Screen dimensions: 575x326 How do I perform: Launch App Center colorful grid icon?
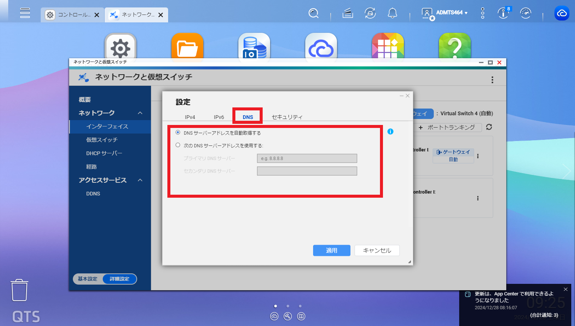click(388, 48)
